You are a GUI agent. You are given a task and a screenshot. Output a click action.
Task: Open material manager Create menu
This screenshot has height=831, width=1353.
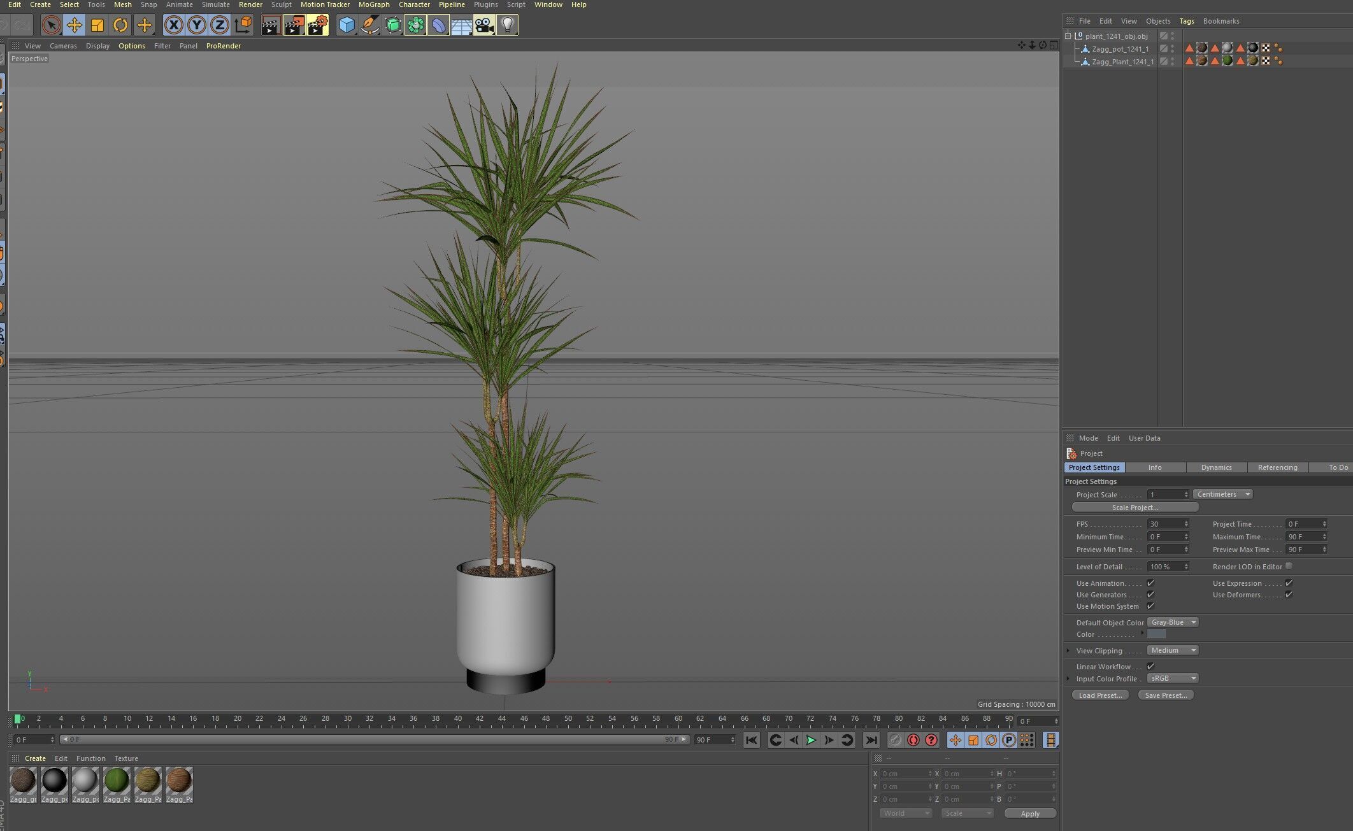35,758
